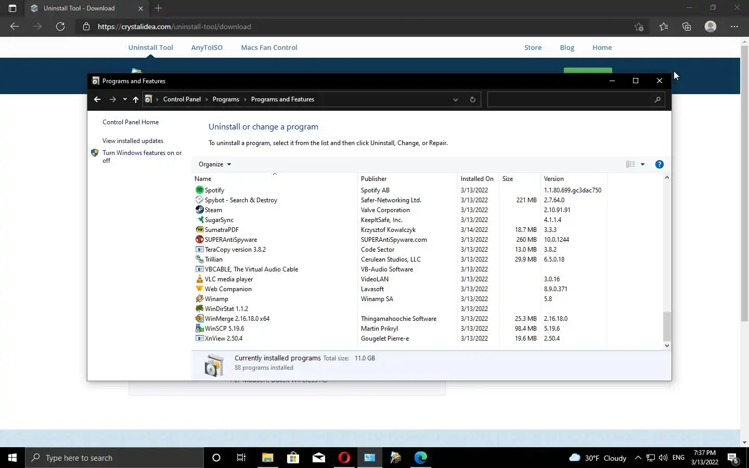Open View installed updates link
Screen dimensions: 749x468
133,141
